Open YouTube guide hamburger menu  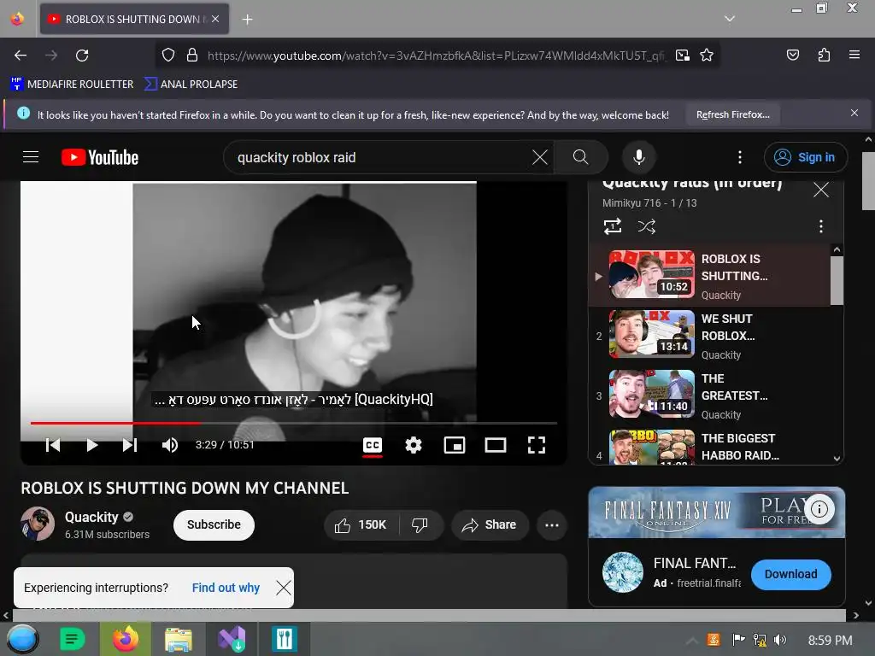pyautogui.click(x=31, y=157)
